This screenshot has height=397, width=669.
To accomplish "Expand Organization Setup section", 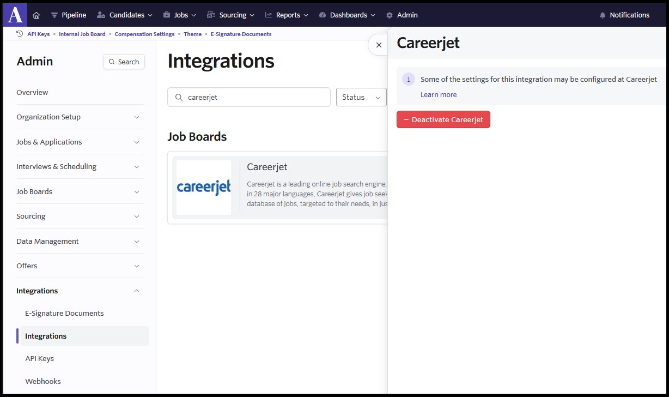I will coord(78,117).
